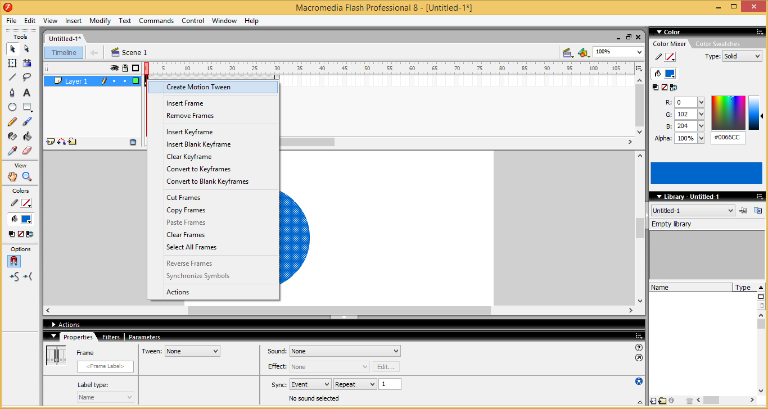The width and height of the screenshot is (768, 409).
Task: Hide Layer 1 using its visibility dot
Action: (x=114, y=81)
